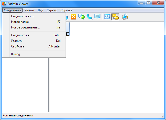This screenshot has width=166, height=120.
Task: Toggle the folder tree panel icon
Action: (x=115, y=17)
